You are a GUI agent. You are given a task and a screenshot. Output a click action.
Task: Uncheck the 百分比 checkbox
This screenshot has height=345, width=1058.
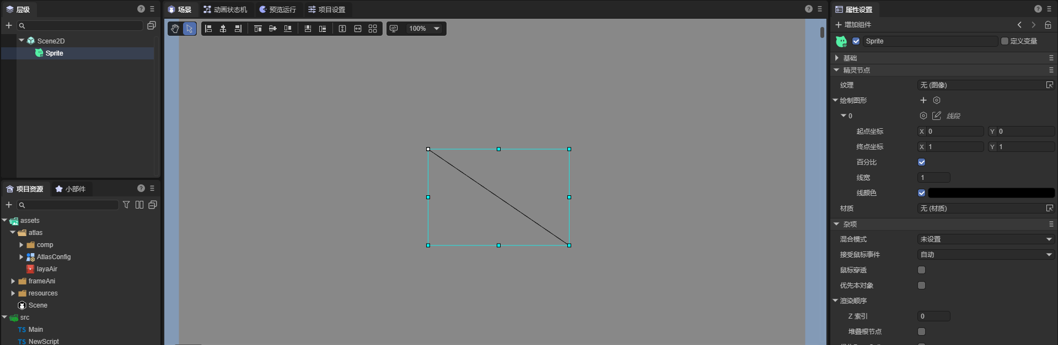click(921, 162)
